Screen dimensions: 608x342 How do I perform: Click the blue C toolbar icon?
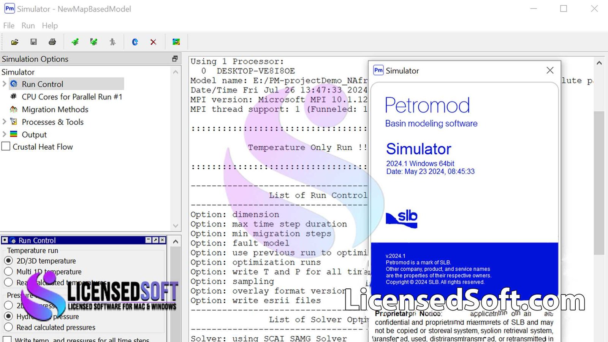135,42
